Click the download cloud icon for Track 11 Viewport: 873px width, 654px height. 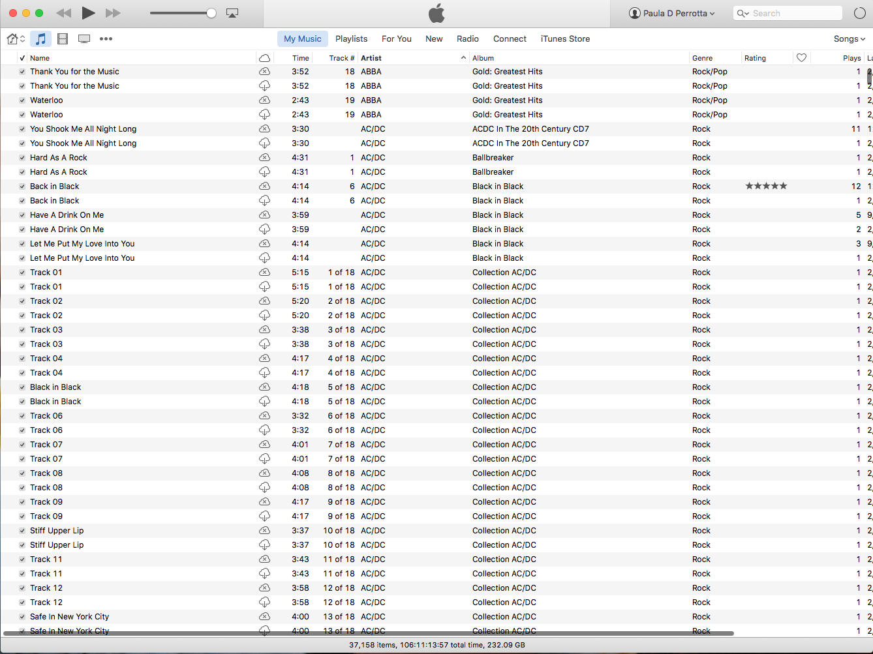(264, 574)
